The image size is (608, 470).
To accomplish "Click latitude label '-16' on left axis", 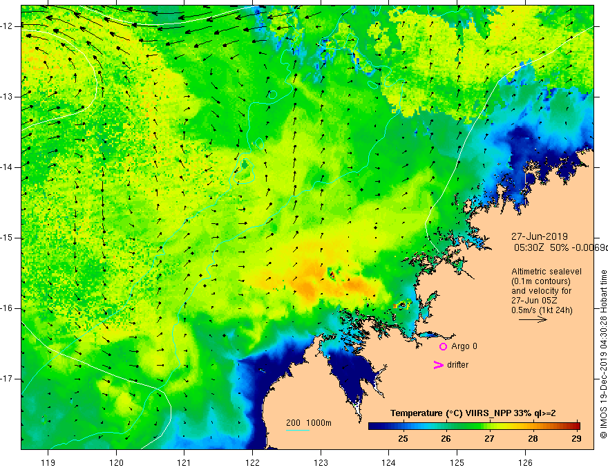I will (7, 309).
